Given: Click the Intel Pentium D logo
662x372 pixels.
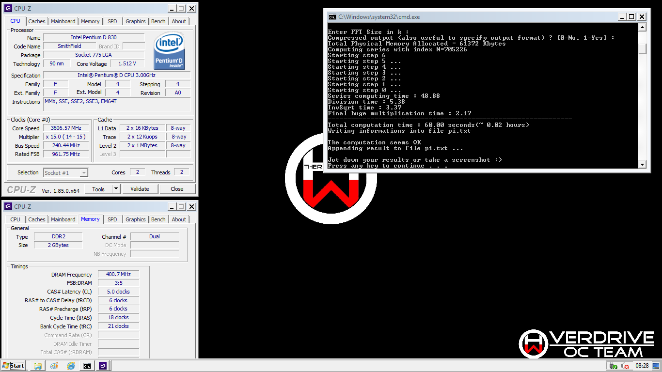Looking at the screenshot, I should pyautogui.click(x=169, y=51).
